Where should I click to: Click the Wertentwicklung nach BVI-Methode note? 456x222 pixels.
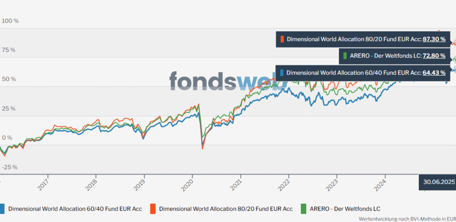coord(407,218)
